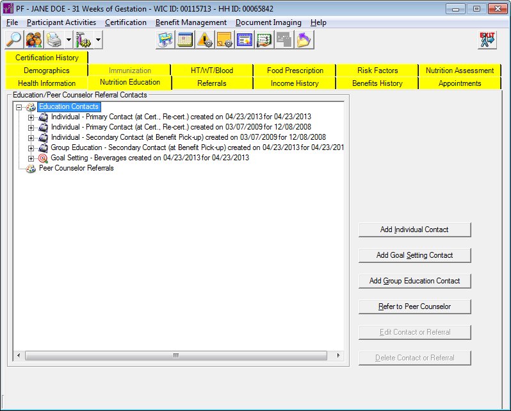The height and width of the screenshot is (411, 511).
Task: Click the magnifying glass search icon
Action: click(x=14, y=40)
